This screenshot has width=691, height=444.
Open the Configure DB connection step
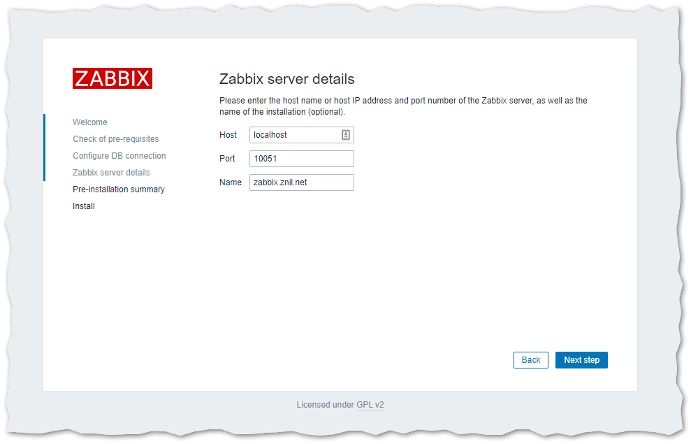(x=119, y=156)
